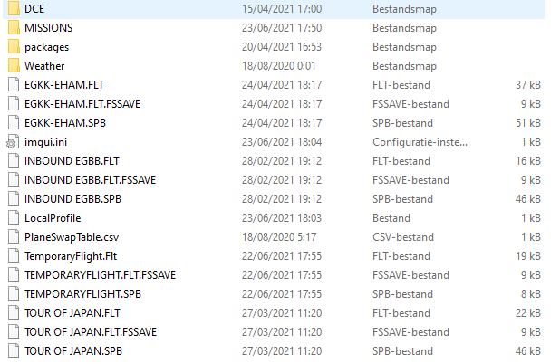Select the TOUR OF JAPAN.SPB file icon
The width and height of the screenshot is (560, 364).
pos(12,350)
